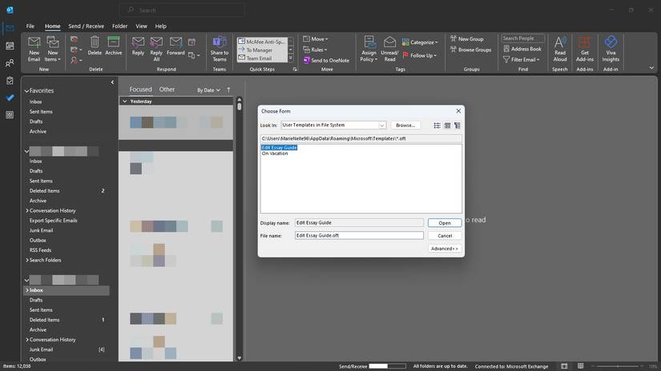661x371 pixels.
Task: Open the Send / Receive tab
Action: coord(86,26)
